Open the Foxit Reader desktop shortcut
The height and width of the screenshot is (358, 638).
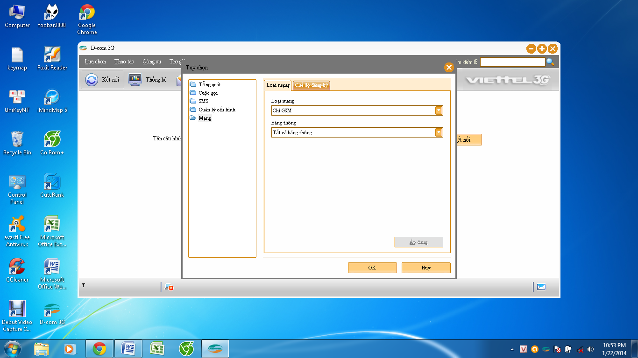click(x=52, y=59)
